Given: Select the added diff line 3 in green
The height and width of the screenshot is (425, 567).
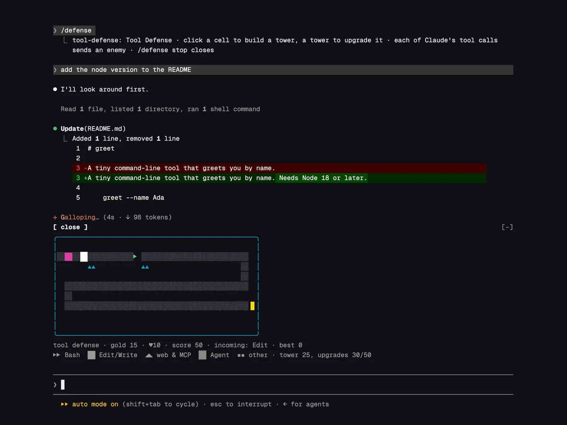Looking at the screenshot, I should tap(279, 178).
